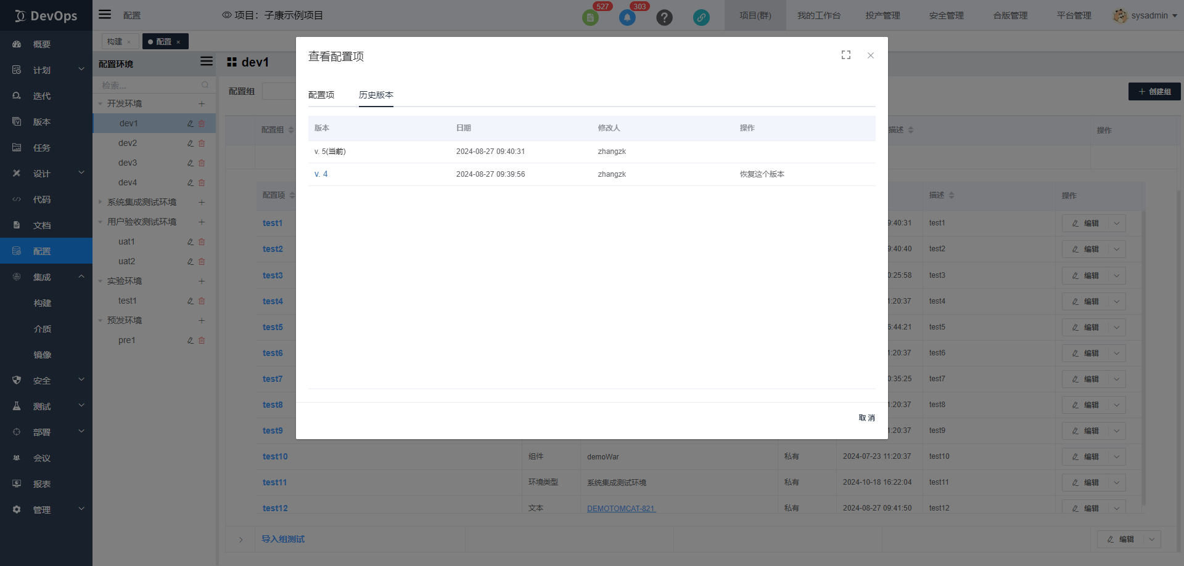
Task: Click the green document icon with badge 527
Action: pyautogui.click(x=590, y=17)
